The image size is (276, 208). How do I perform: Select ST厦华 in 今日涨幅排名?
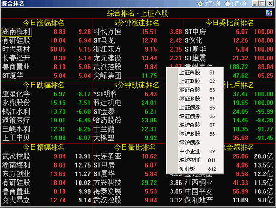(46, 76)
